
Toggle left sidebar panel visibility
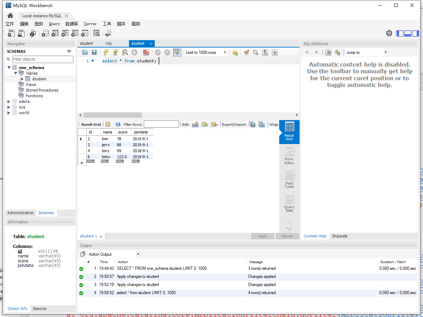400,33
